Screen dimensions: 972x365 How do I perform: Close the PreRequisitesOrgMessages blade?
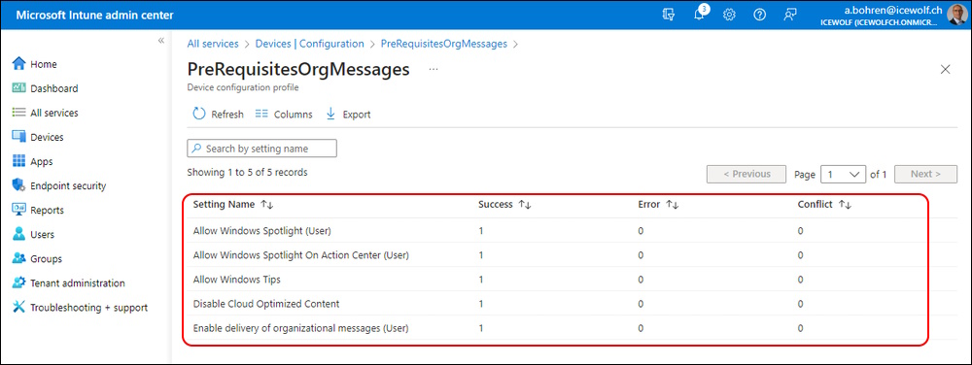point(946,69)
